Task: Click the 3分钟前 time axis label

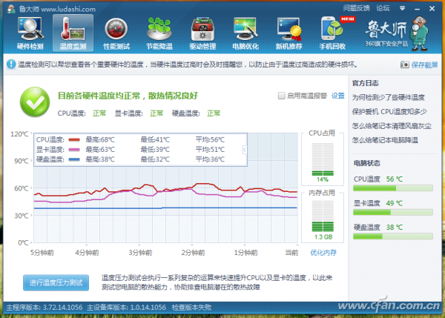Action: pos(140,253)
